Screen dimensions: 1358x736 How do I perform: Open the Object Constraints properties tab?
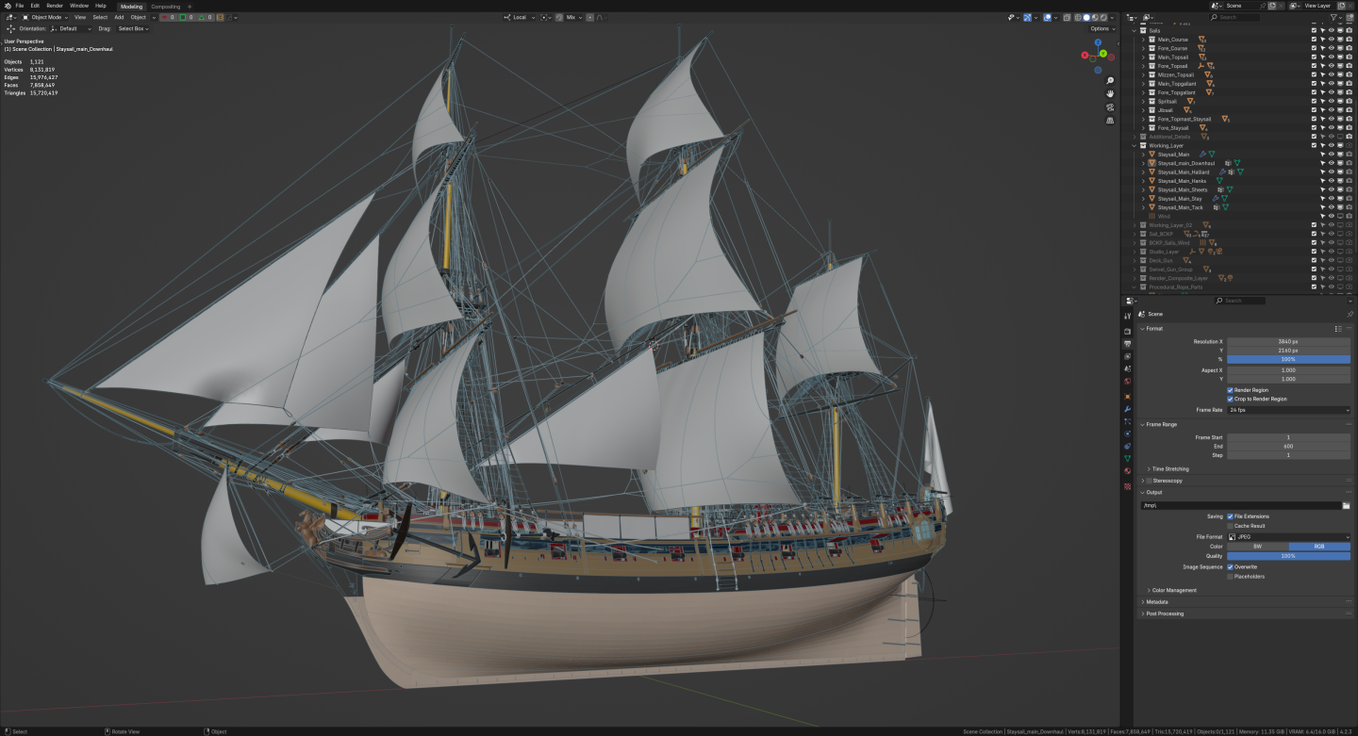[x=1127, y=446]
